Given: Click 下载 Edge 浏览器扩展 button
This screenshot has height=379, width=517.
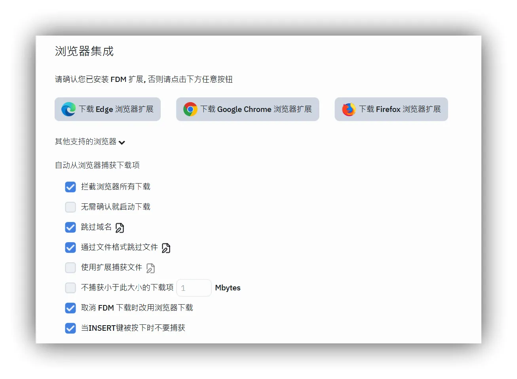Looking at the screenshot, I should click(116, 109).
